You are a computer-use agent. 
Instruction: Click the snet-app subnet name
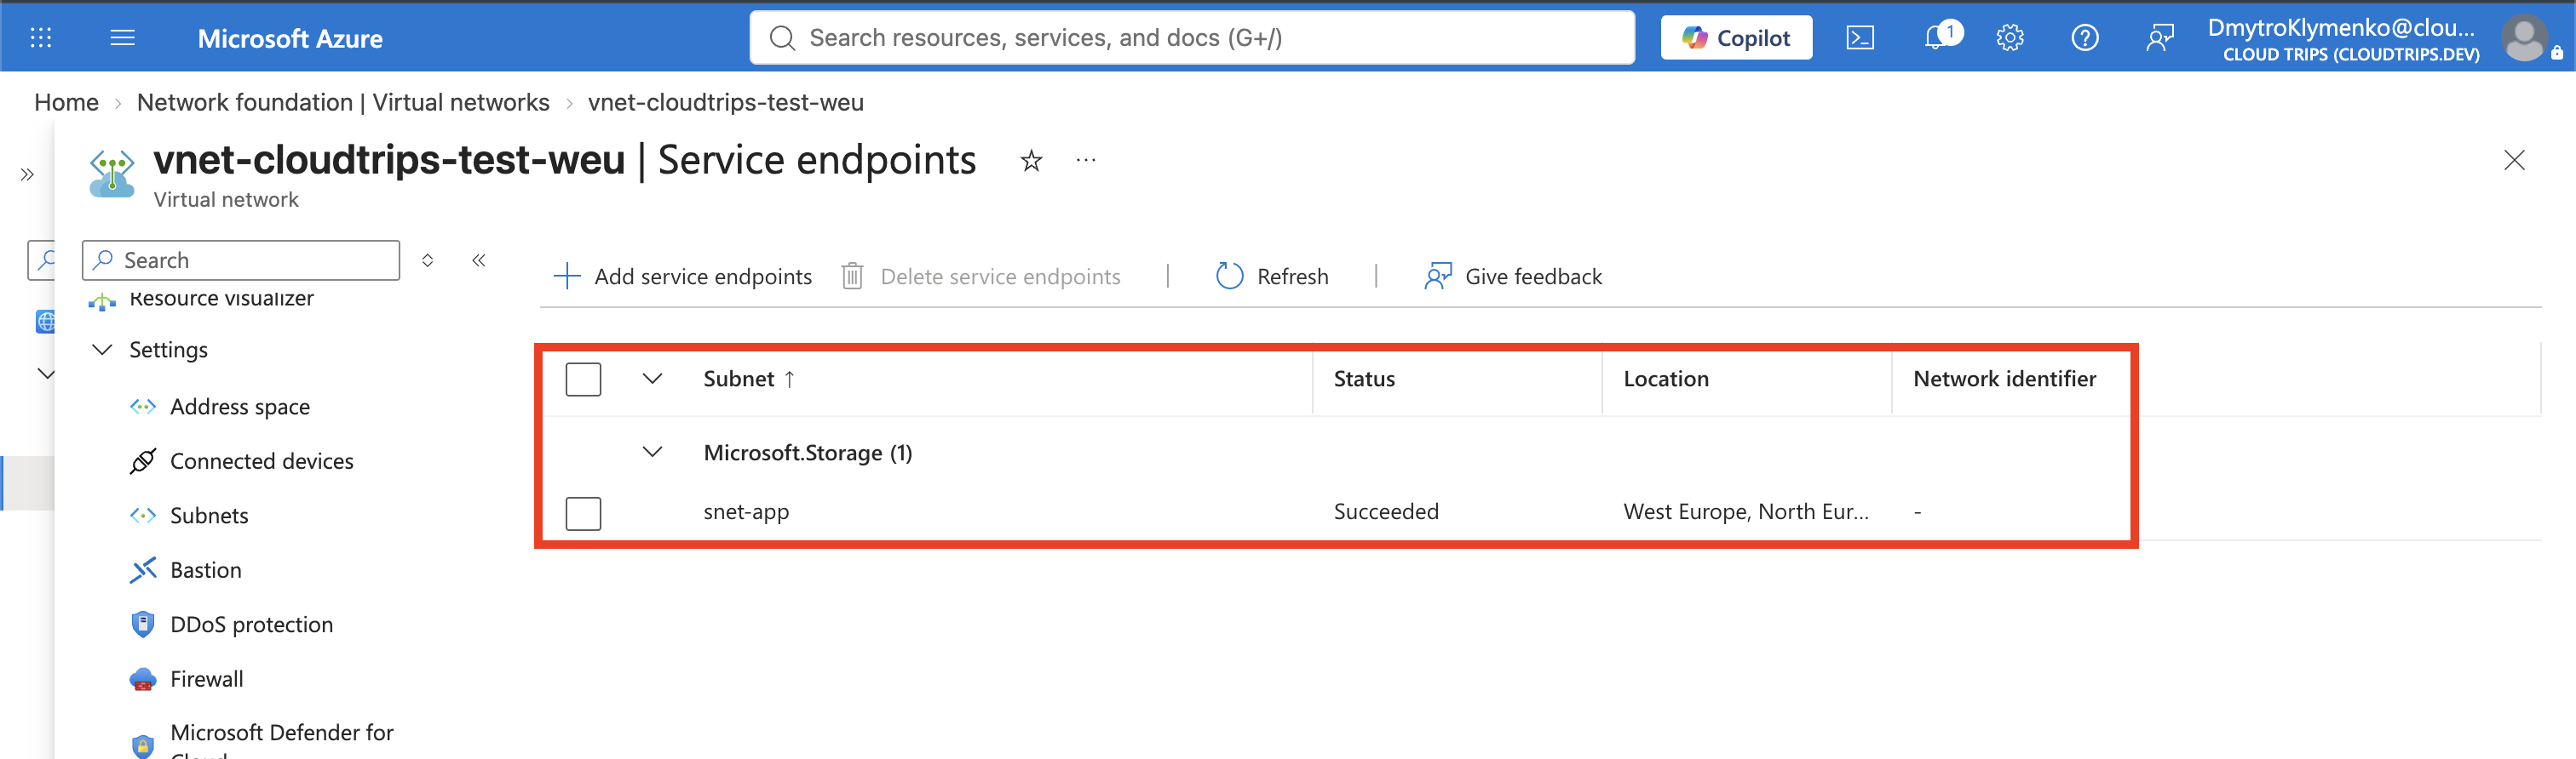pyautogui.click(x=746, y=511)
